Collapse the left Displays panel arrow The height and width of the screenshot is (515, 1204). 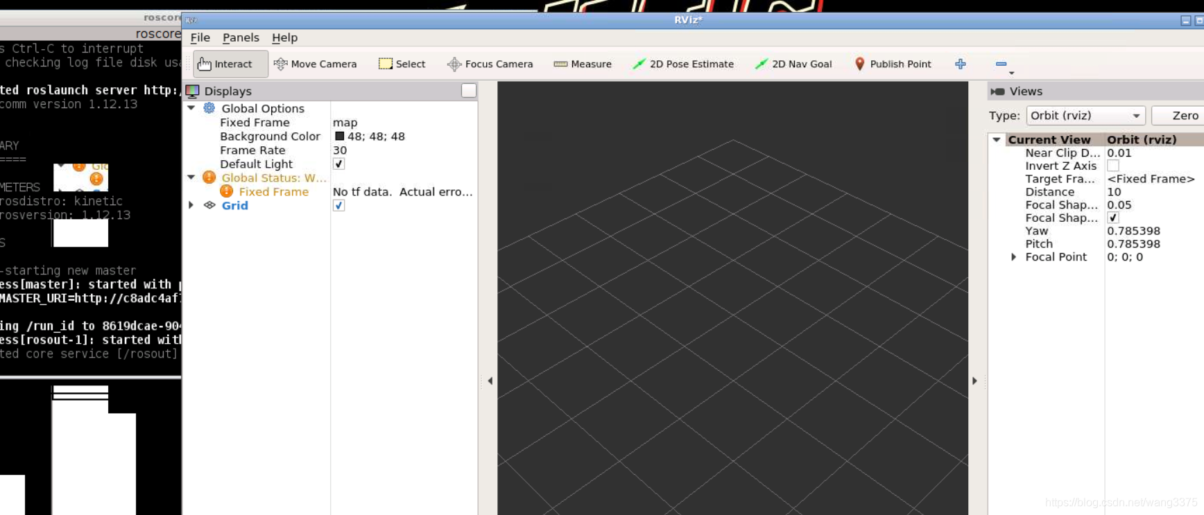[x=490, y=381]
